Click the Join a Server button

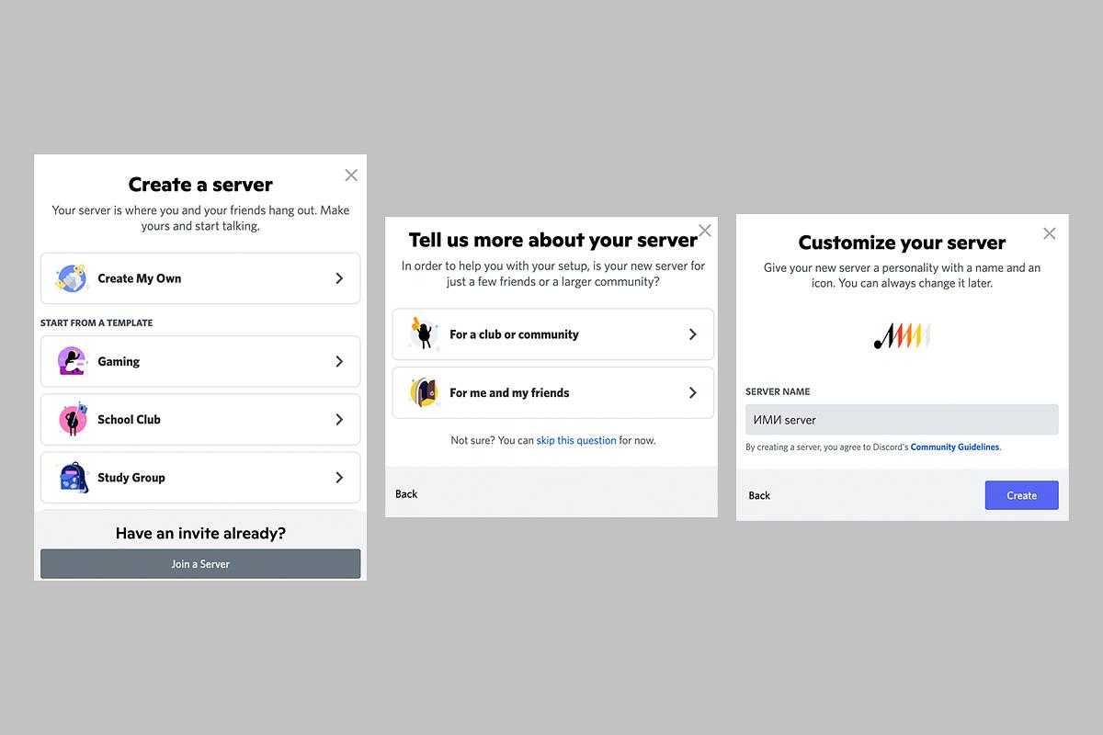200,564
